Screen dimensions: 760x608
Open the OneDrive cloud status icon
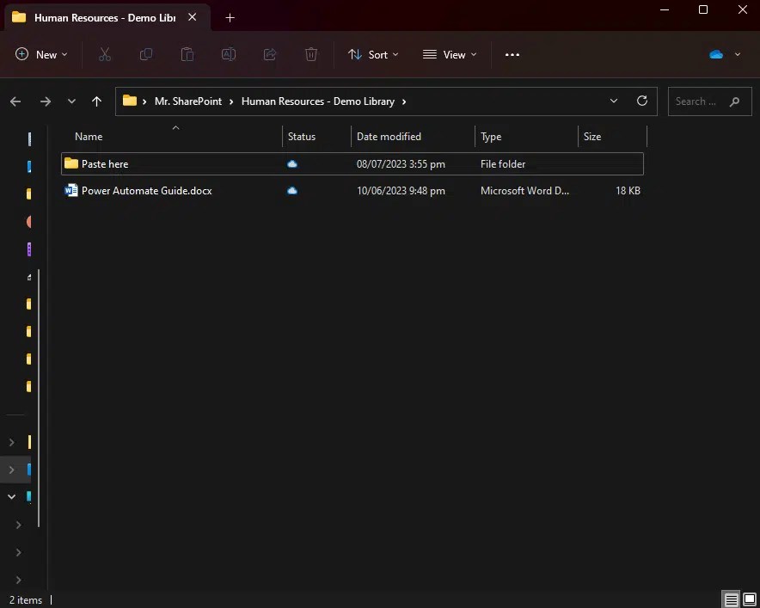click(x=715, y=54)
